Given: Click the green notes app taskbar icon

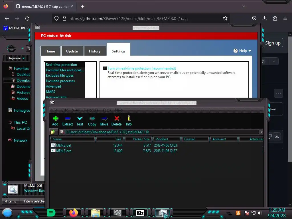Looking at the screenshot, I should tap(51, 213).
